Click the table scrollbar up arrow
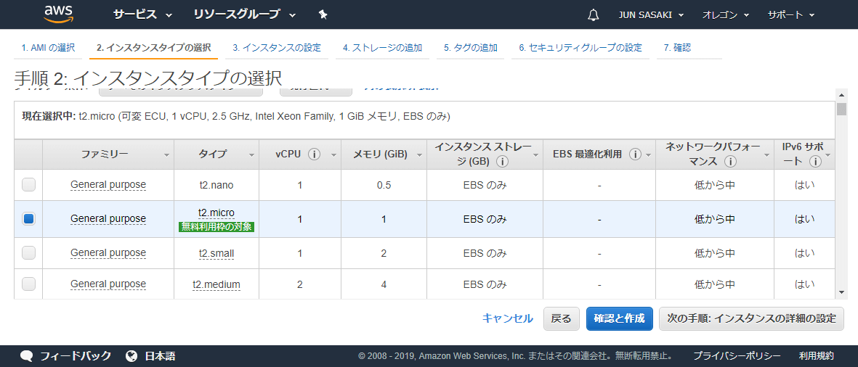 click(841, 94)
